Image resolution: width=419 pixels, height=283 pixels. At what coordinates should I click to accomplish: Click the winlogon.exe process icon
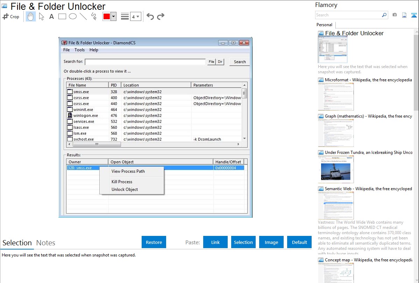point(70,115)
